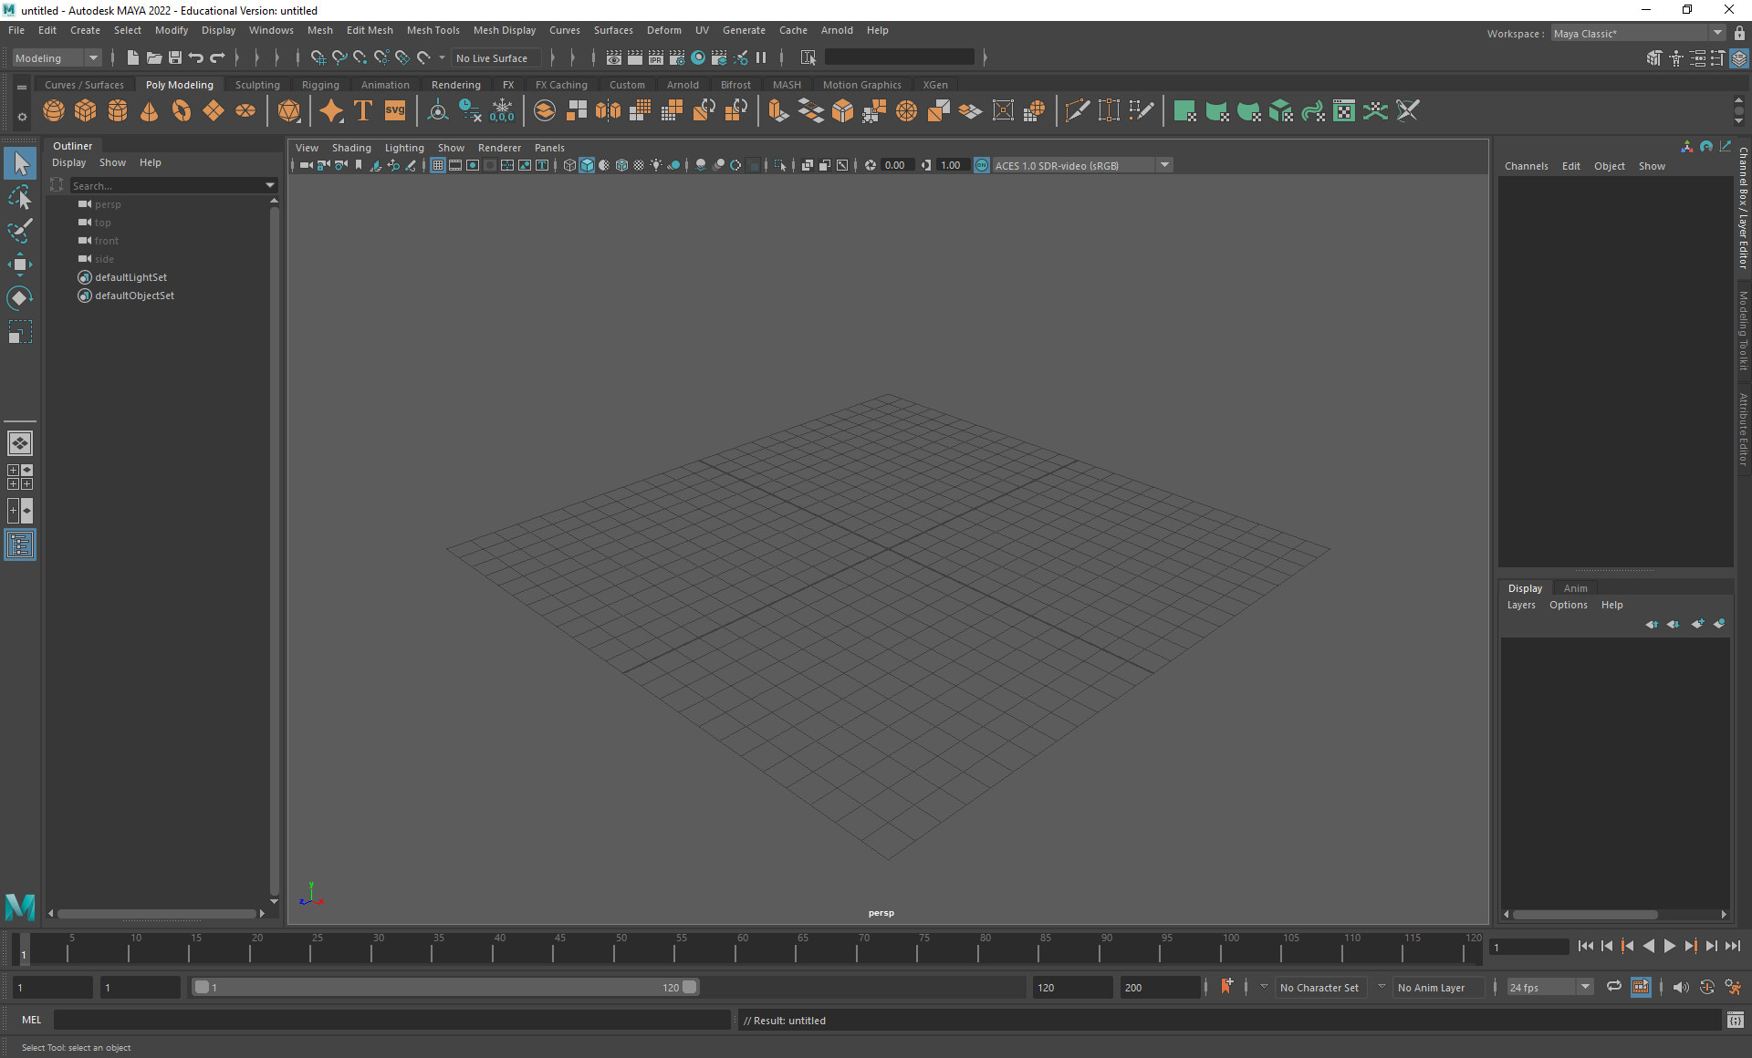Screen dimensions: 1752x1058
Task: Click the timeline range slider bar
Action: point(444,987)
